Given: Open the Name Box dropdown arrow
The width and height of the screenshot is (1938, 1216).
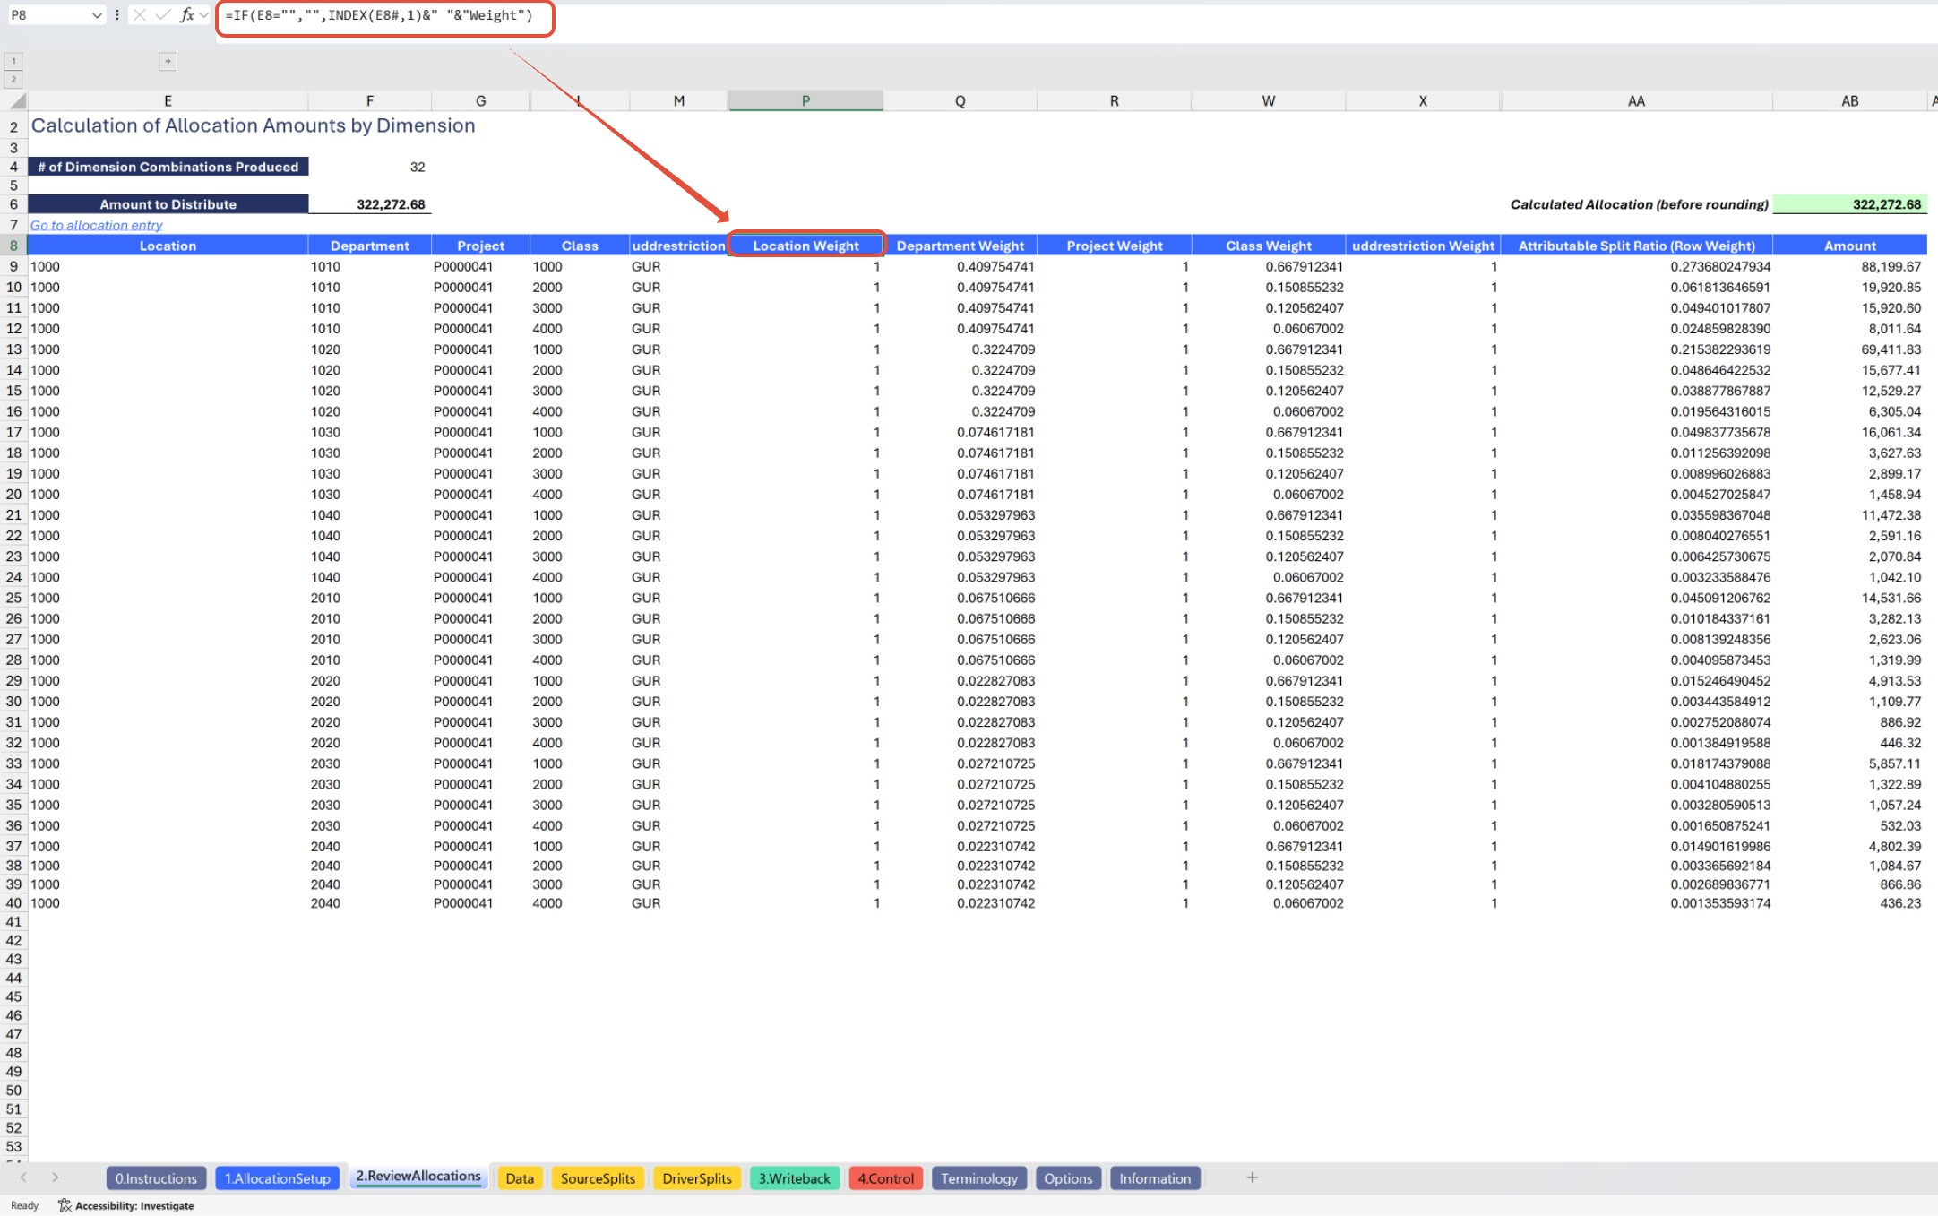Looking at the screenshot, I should pos(97,15).
